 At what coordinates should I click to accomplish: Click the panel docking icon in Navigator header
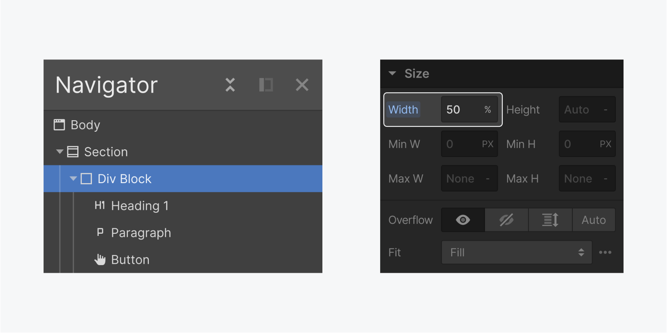[x=266, y=85]
